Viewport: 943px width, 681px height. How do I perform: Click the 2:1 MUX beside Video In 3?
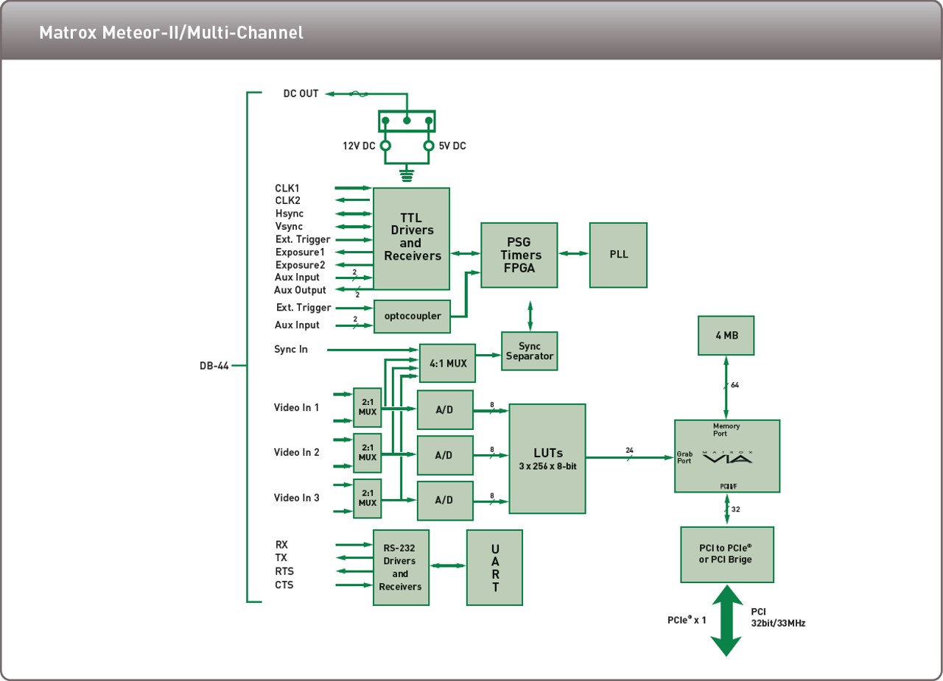click(368, 498)
